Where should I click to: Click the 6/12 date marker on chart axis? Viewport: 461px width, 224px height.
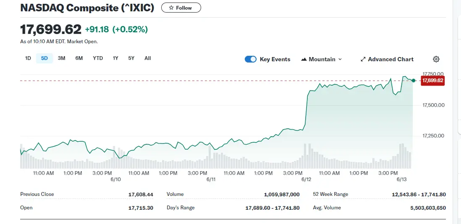pos(306,179)
